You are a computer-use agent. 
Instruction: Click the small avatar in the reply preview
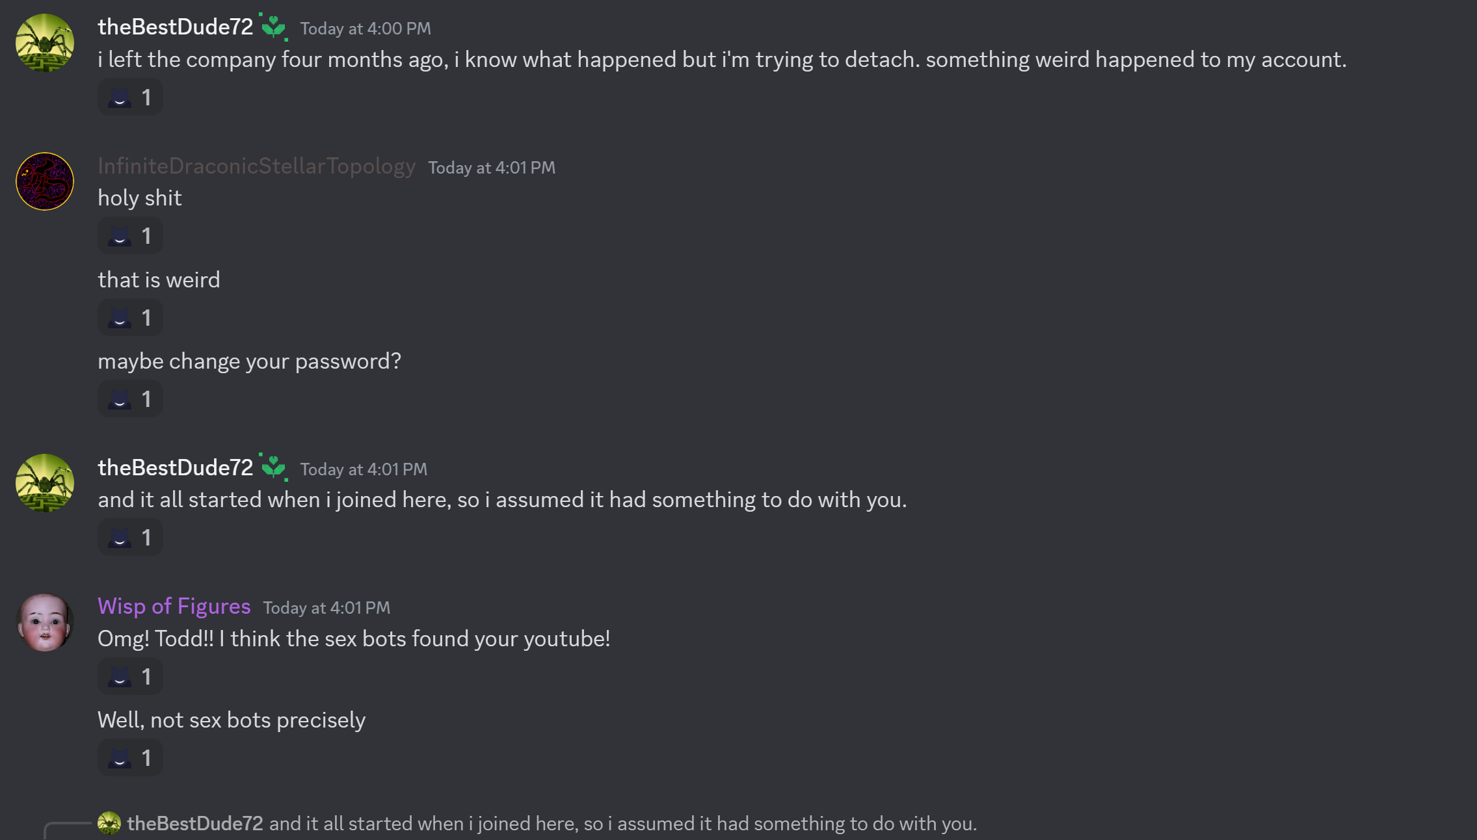tap(109, 823)
